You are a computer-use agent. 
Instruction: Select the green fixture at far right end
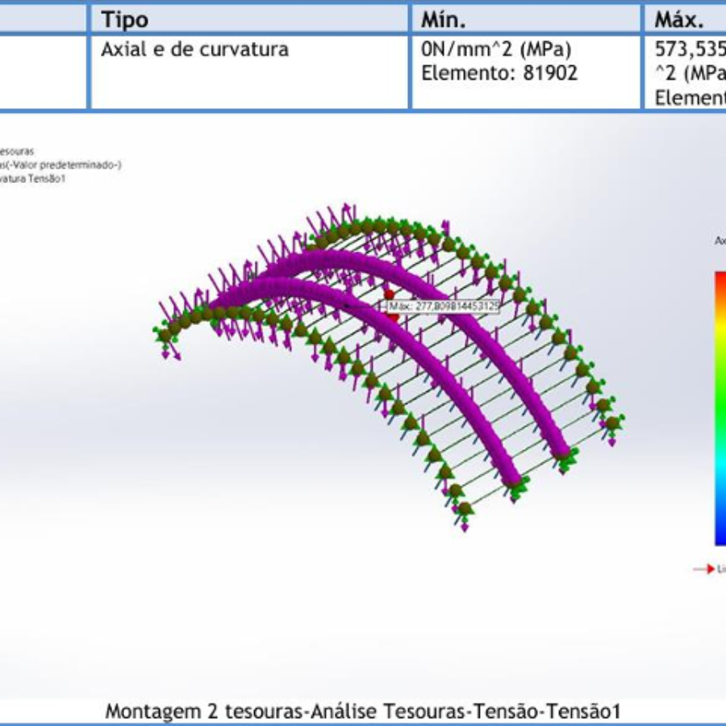point(613,423)
